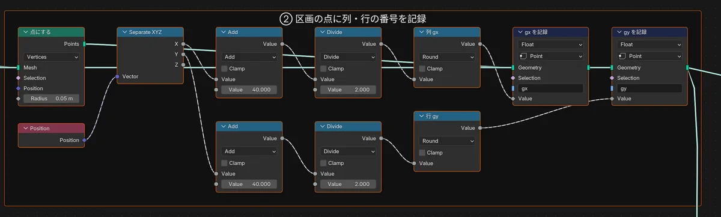This screenshot has width=721, height=217.
Task: Click the Z output socket of Separate XYZ
Action: (184, 64)
